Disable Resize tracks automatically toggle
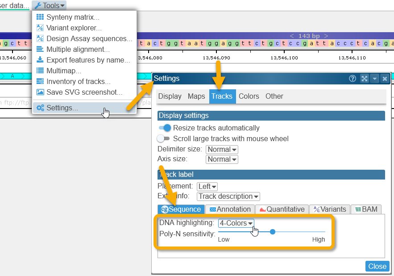This screenshot has width=394, height=276. click(165, 128)
